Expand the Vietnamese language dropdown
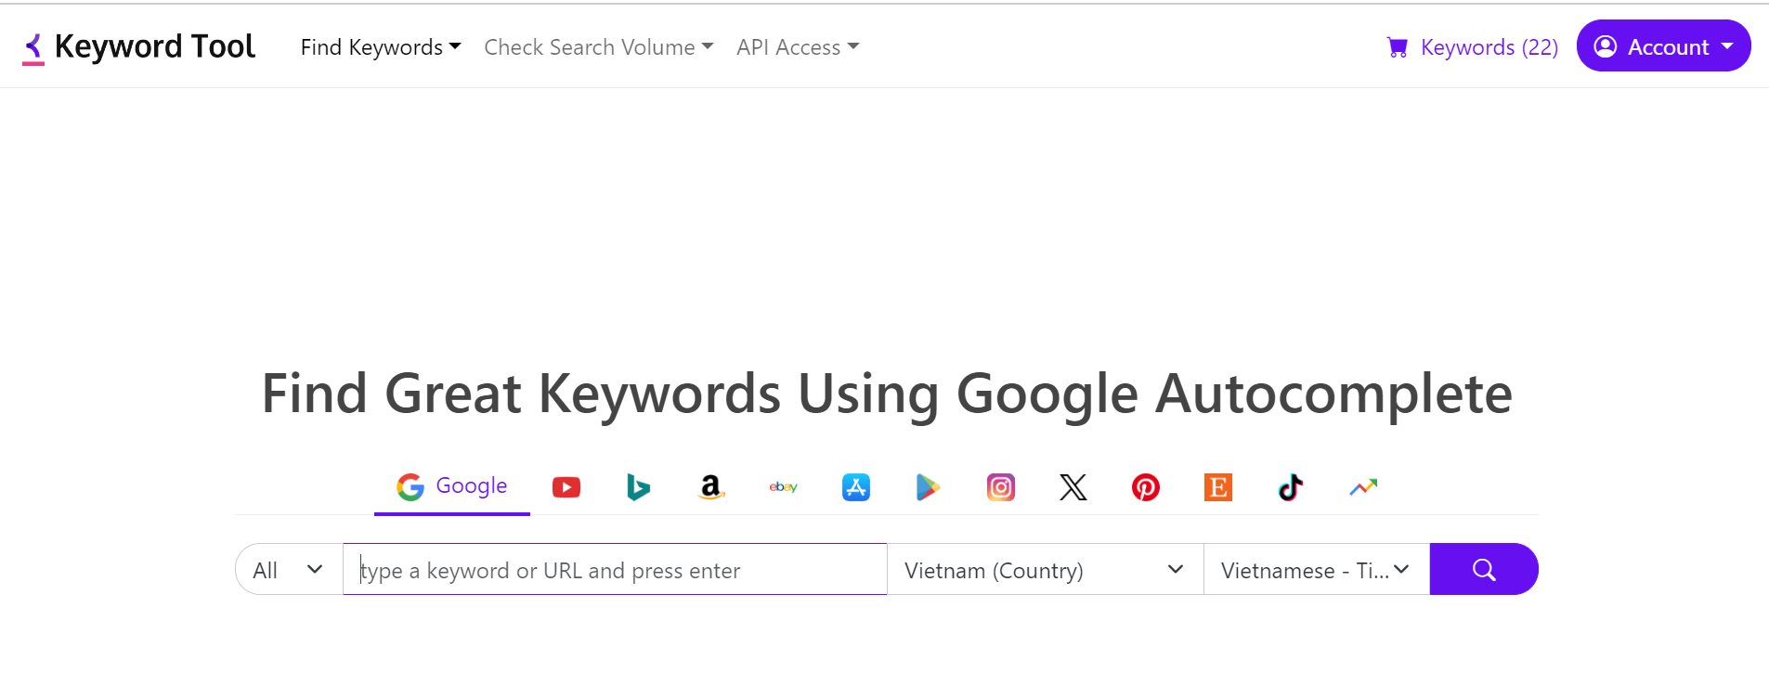This screenshot has height=685, width=1769. 1315,570
